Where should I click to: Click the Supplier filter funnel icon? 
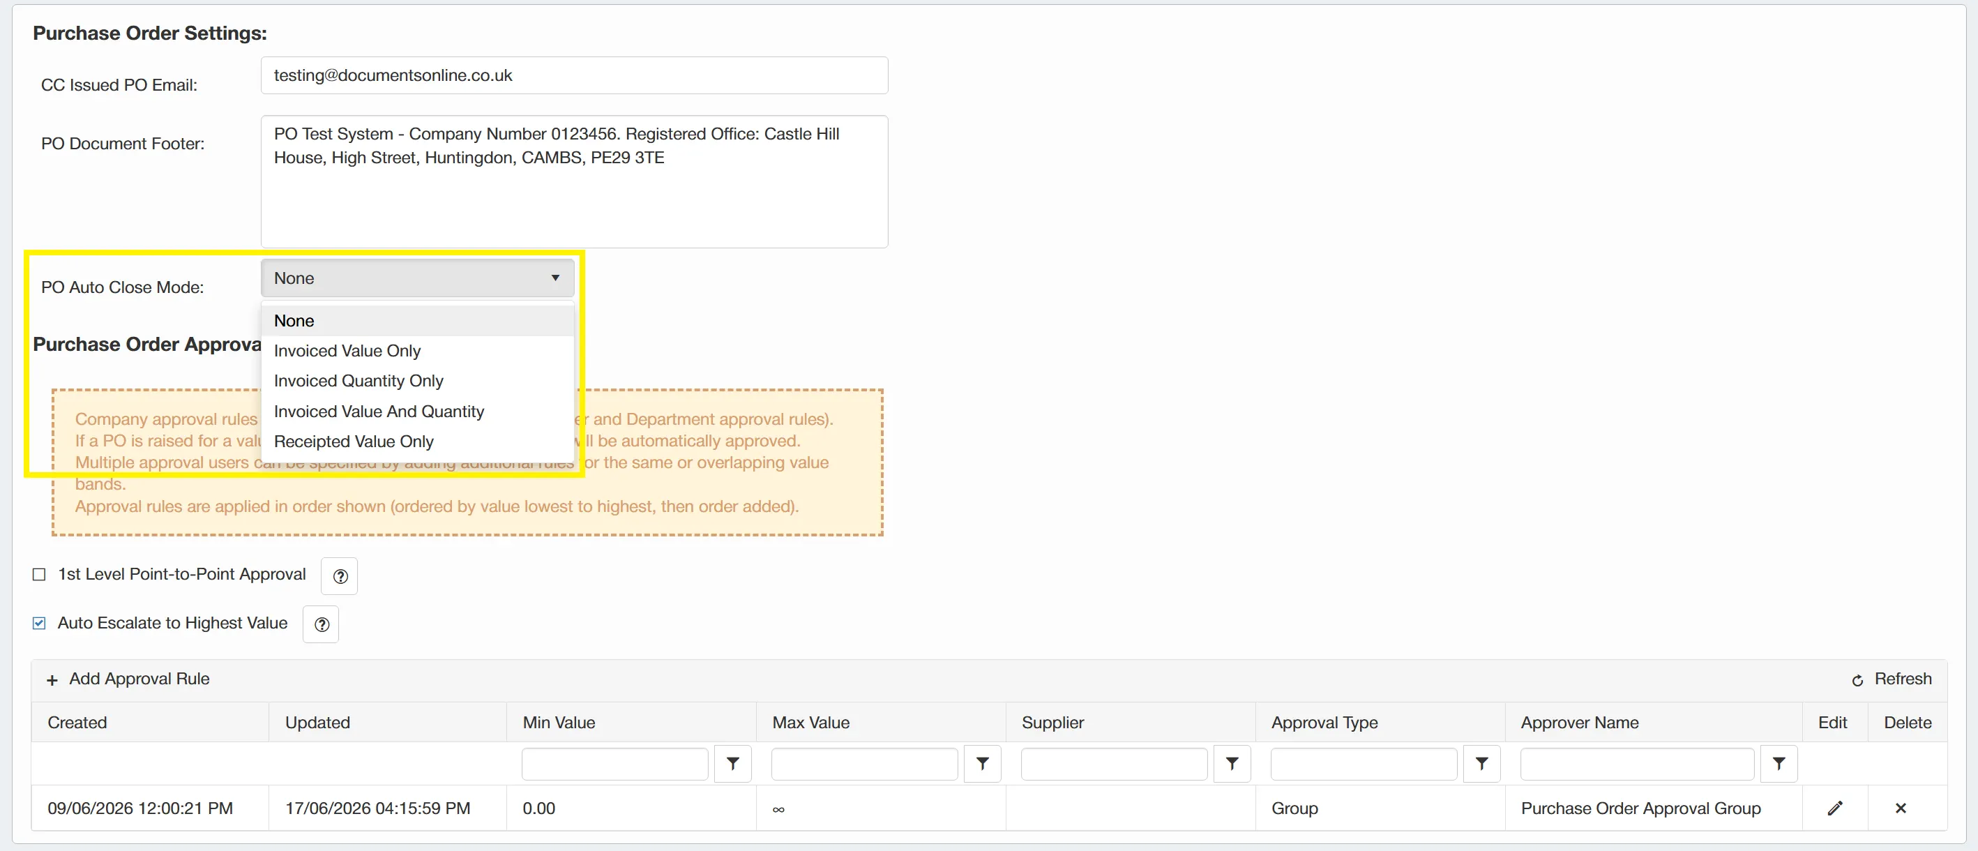(1232, 763)
